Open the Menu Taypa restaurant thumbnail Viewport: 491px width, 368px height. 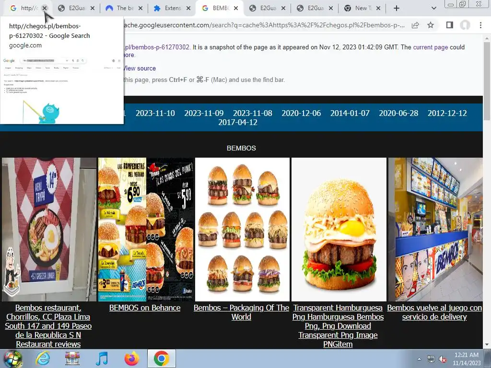pyautogui.click(x=49, y=230)
